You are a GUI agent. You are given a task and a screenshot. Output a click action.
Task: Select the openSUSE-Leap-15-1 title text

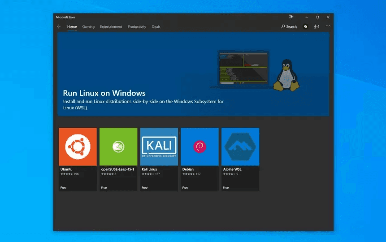[117, 169]
